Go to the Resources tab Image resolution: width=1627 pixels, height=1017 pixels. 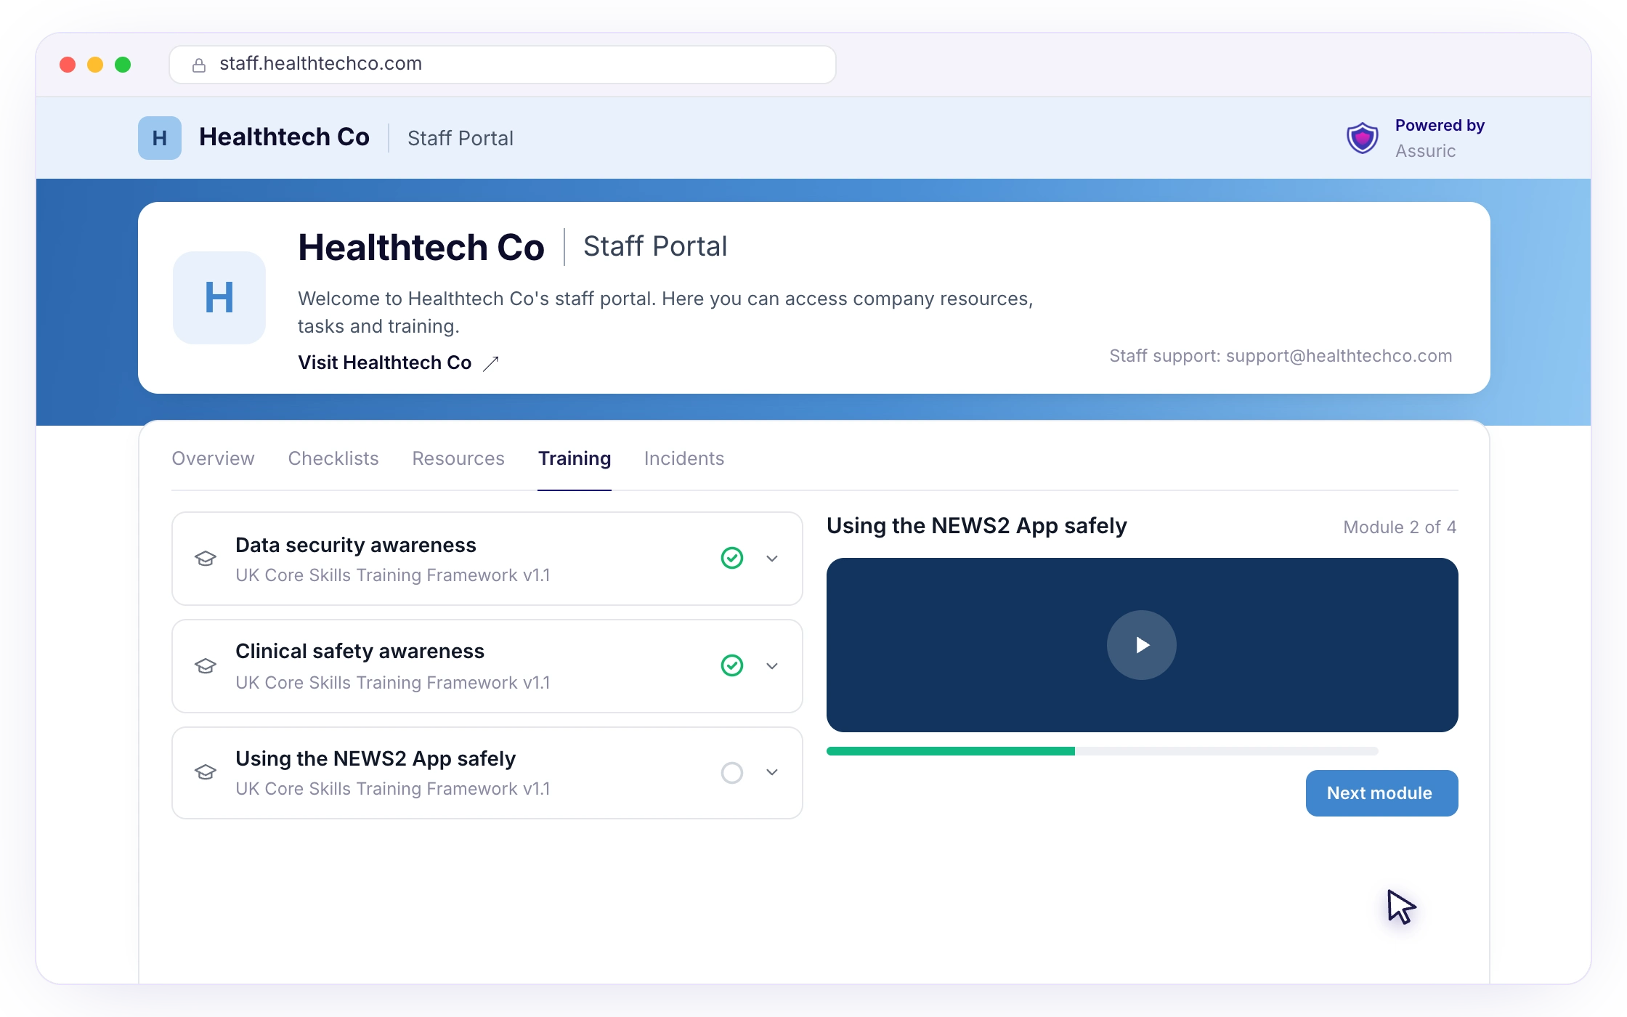point(458,458)
